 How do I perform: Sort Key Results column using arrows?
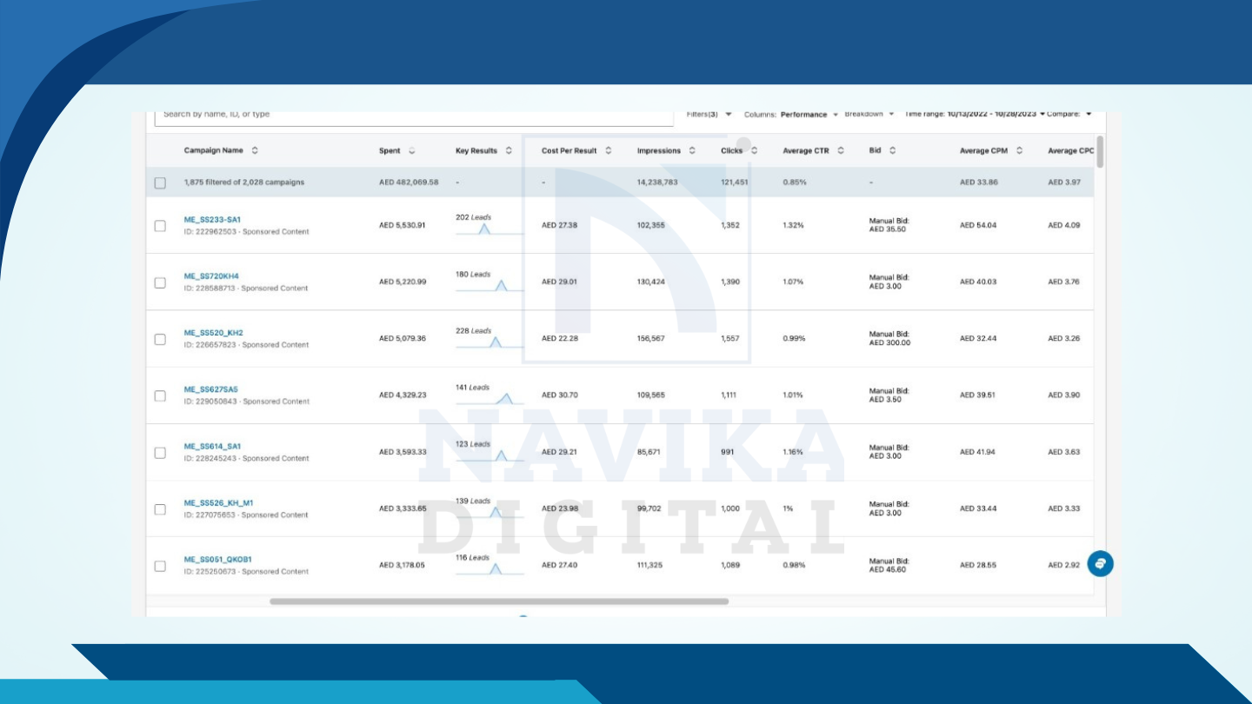coord(509,151)
